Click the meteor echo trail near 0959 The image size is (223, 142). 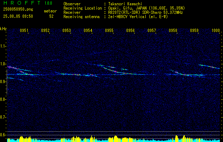[x=209, y=66]
